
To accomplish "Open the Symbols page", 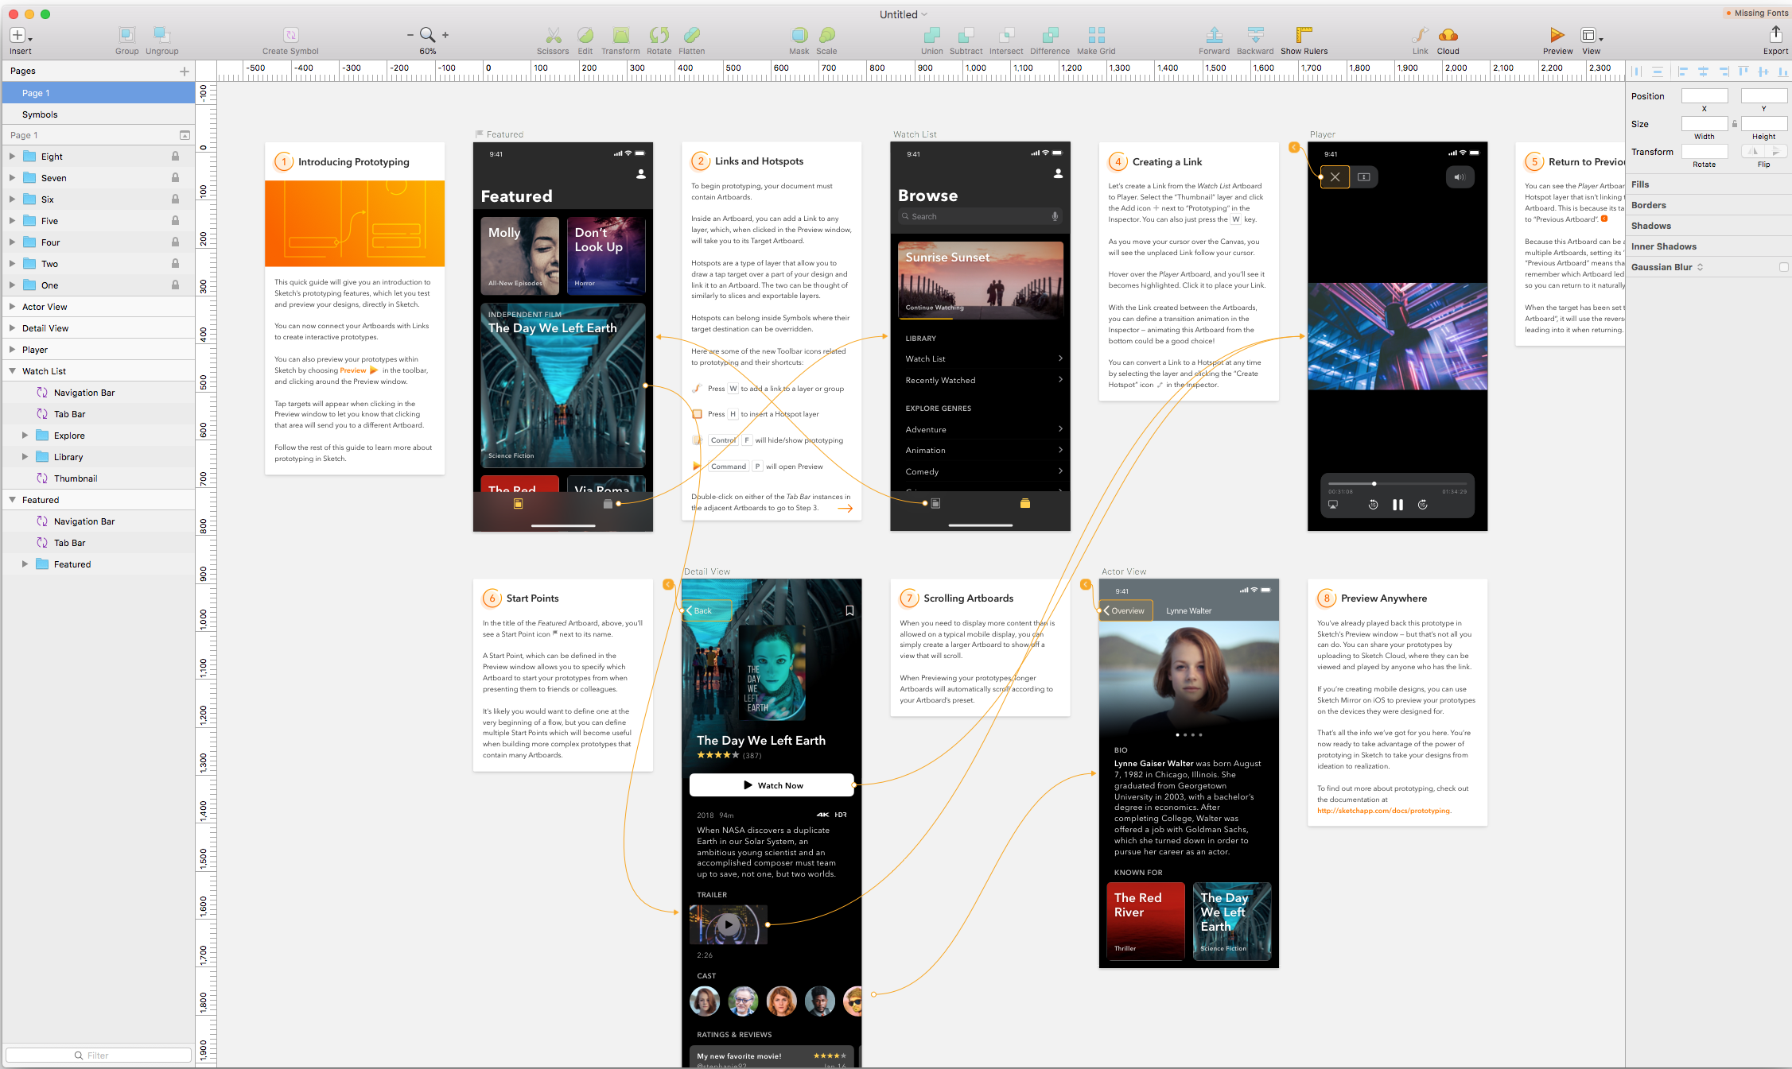I will tap(40, 114).
